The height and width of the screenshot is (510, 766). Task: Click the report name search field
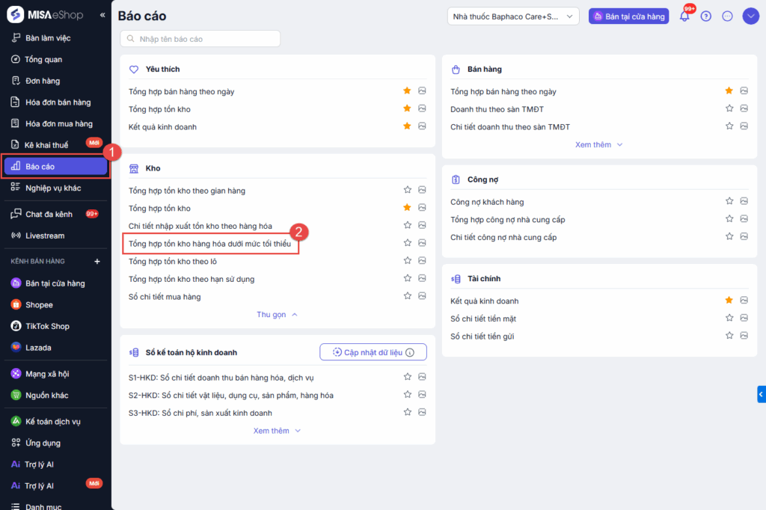(200, 39)
